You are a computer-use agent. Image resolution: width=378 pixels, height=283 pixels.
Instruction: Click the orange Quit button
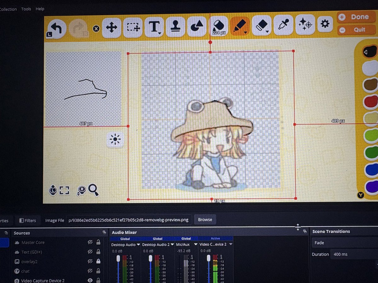[x=356, y=30]
